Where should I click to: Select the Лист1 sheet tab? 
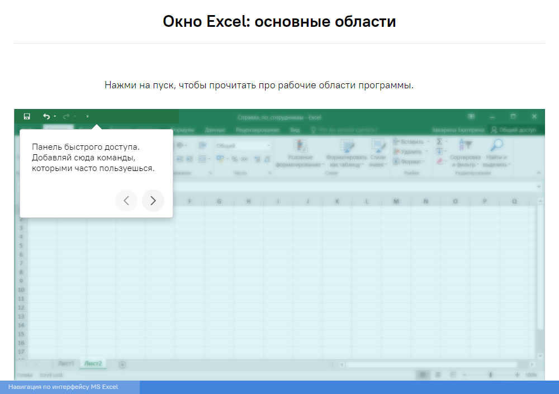point(66,364)
